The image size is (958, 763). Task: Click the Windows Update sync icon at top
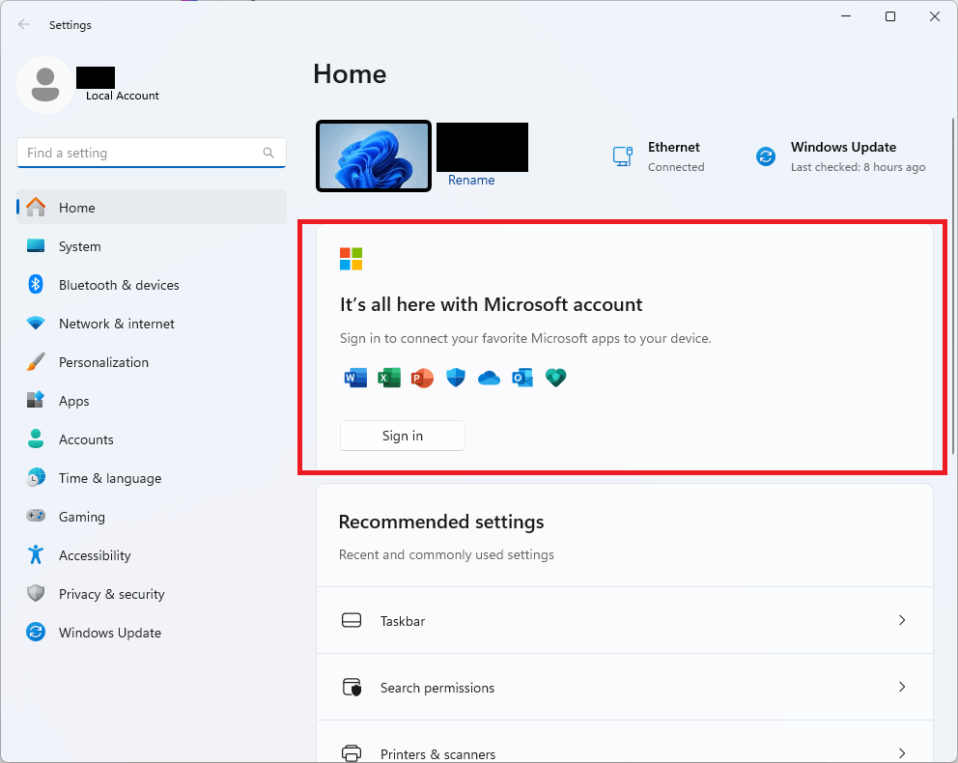(x=766, y=156)
